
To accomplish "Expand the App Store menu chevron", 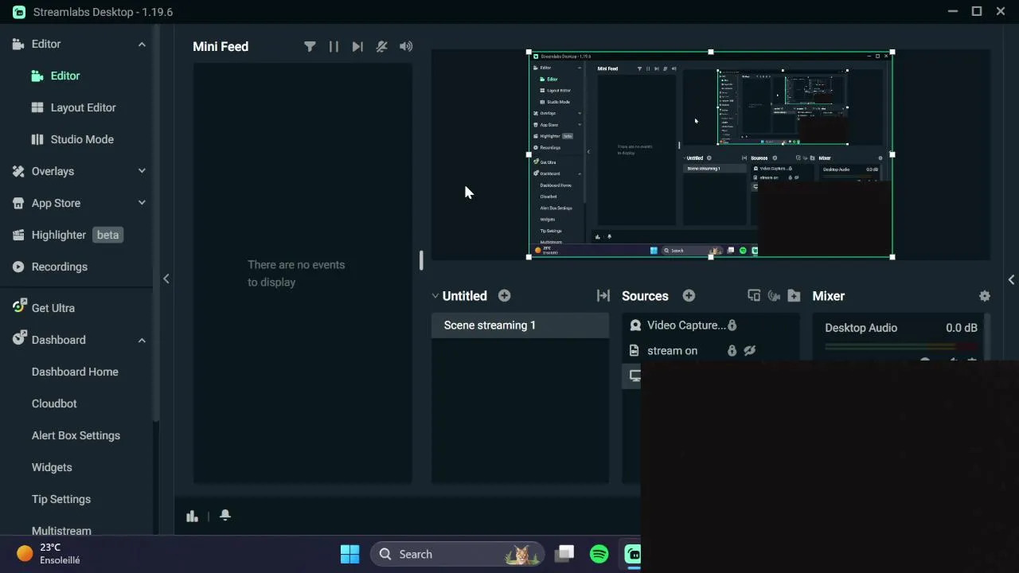I will [142, 203].
